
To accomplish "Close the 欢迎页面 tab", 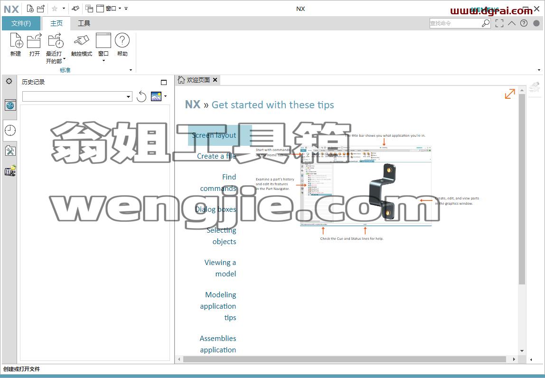I will pos(215,80).
